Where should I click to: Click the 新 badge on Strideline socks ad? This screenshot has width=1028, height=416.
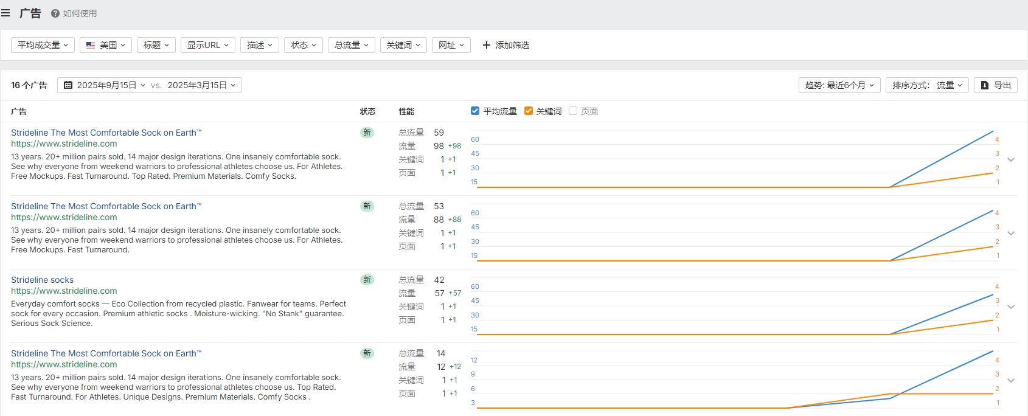pyautogui.click(x=367, y=280)
